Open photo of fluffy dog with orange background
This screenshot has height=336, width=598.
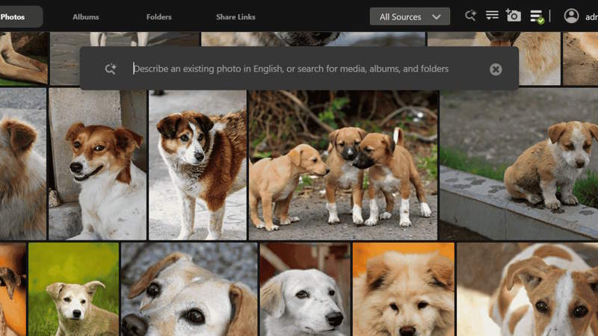(x=404, y=290)
